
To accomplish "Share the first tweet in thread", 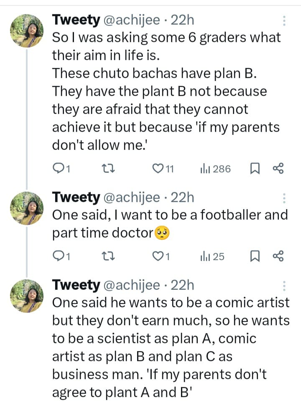I will point(278,169).
